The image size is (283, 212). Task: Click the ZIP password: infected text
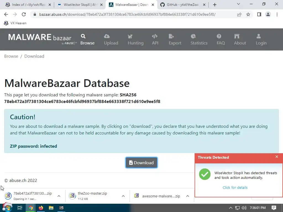33,146
